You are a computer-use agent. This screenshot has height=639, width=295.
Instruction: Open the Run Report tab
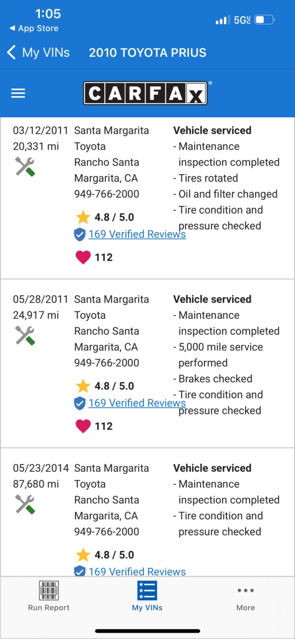49,596
